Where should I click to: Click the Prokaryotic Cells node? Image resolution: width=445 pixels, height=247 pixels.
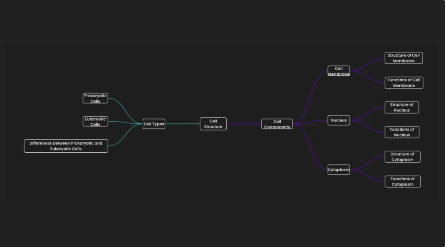pos(95,98)
